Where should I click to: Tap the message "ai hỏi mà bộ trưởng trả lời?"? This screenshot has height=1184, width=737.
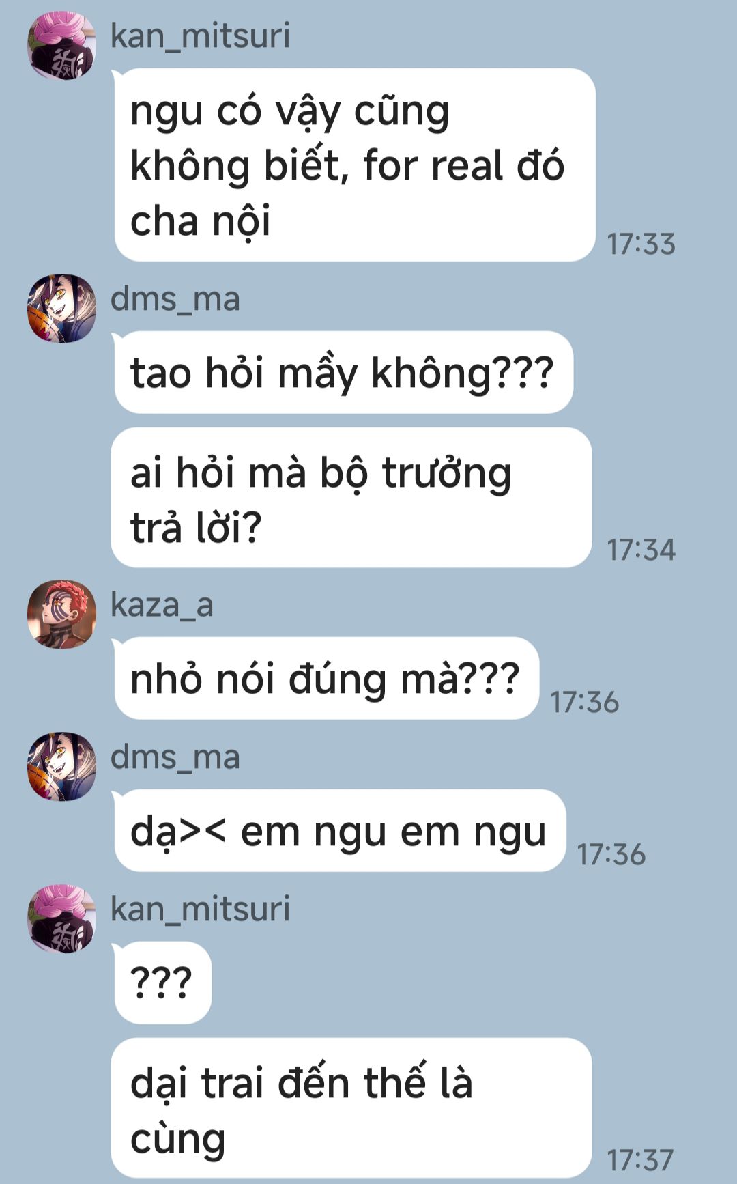click(x=351, y=498)
